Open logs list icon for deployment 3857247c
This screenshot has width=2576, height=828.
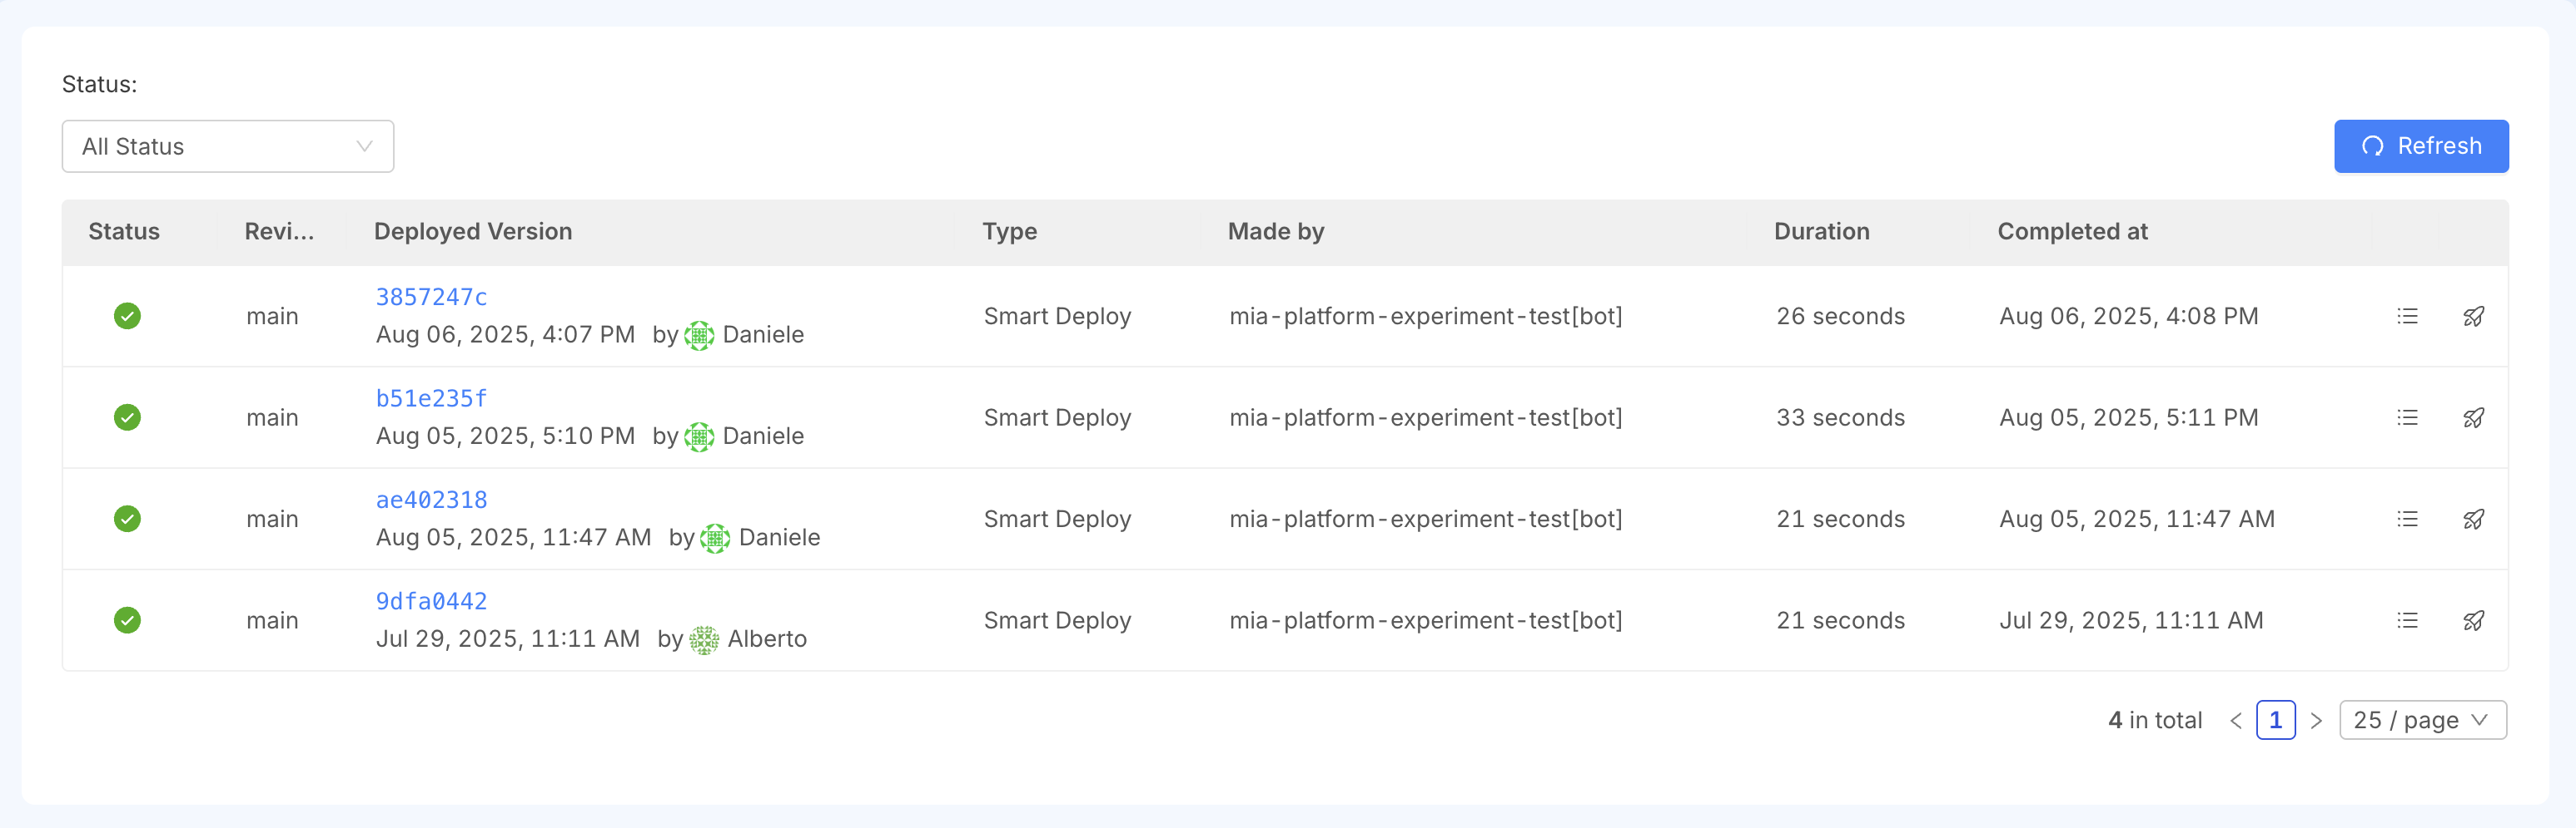click(2407, 317)
